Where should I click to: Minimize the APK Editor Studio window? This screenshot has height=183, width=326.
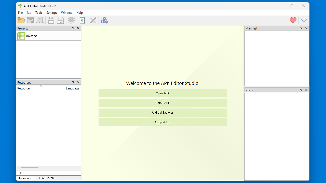[x=280, y=6]
